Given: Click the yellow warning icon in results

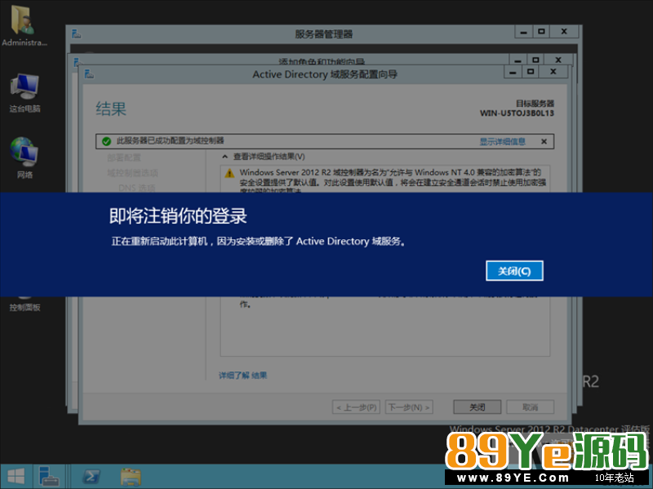Looking at the screenshot, I should [x=229, y=173].
